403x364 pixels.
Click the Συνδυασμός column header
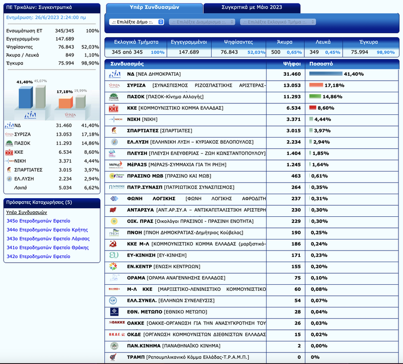point(127,64)
